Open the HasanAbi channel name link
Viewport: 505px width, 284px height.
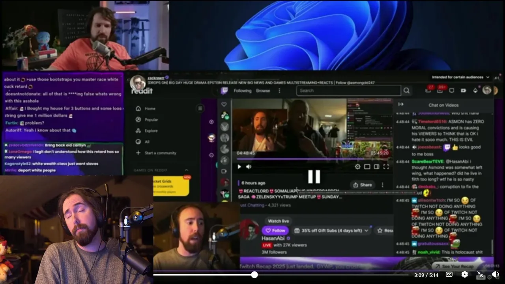[x=274, y=238]
